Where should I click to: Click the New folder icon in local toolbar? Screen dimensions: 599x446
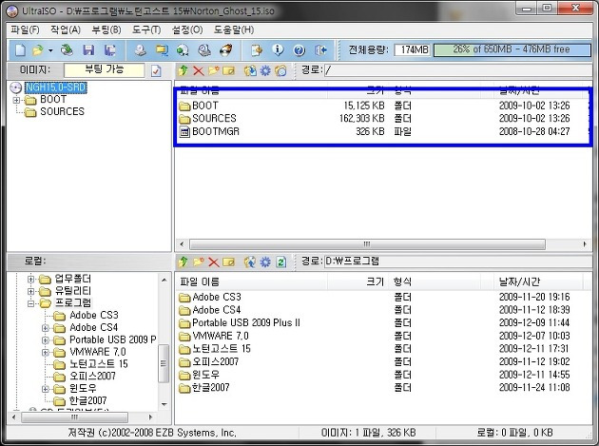pyautogui.click(x=199, y=262)
